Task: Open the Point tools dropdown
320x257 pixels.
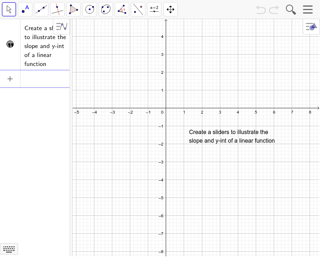Action: 30,14
